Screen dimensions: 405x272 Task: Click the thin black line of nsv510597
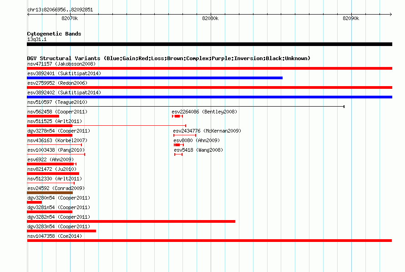(186, 107)
